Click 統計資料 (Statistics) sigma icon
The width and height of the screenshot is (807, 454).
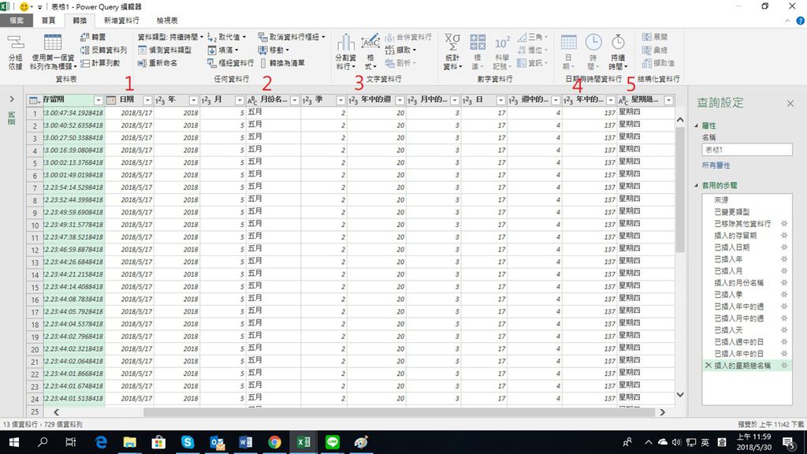point(452,43)
